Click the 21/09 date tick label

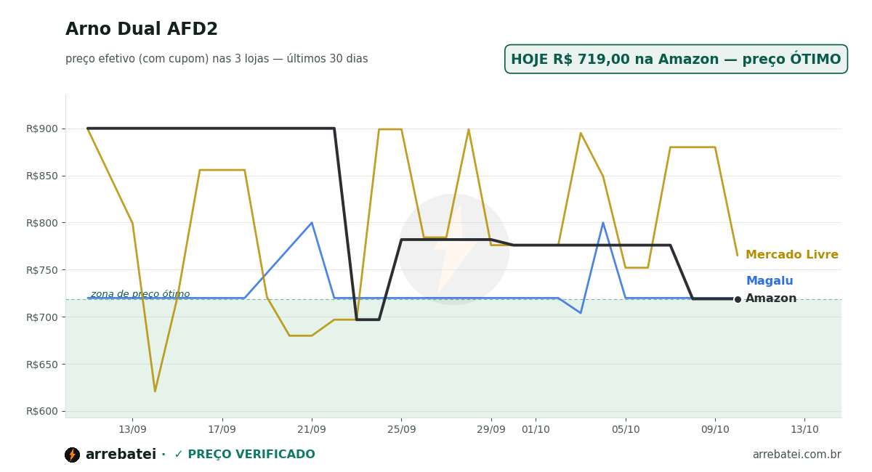[312, 429]
